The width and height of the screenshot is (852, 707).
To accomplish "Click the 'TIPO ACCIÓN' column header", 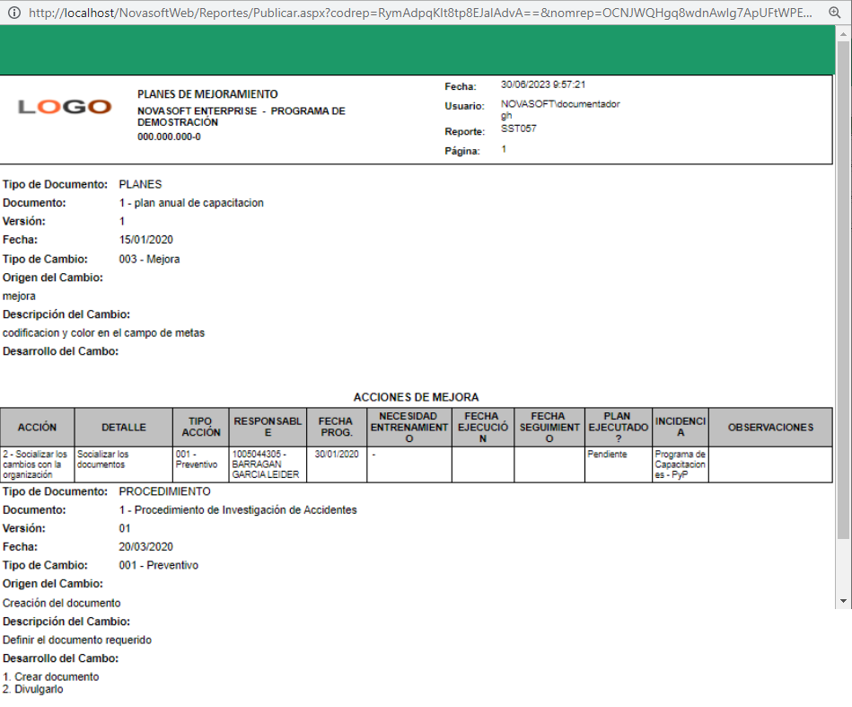I will [201, 428].
